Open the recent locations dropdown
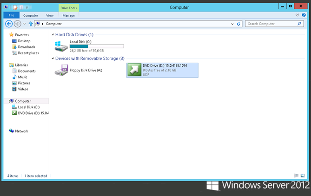The width and height of the screenshot is (311, 196). (24, 24)
